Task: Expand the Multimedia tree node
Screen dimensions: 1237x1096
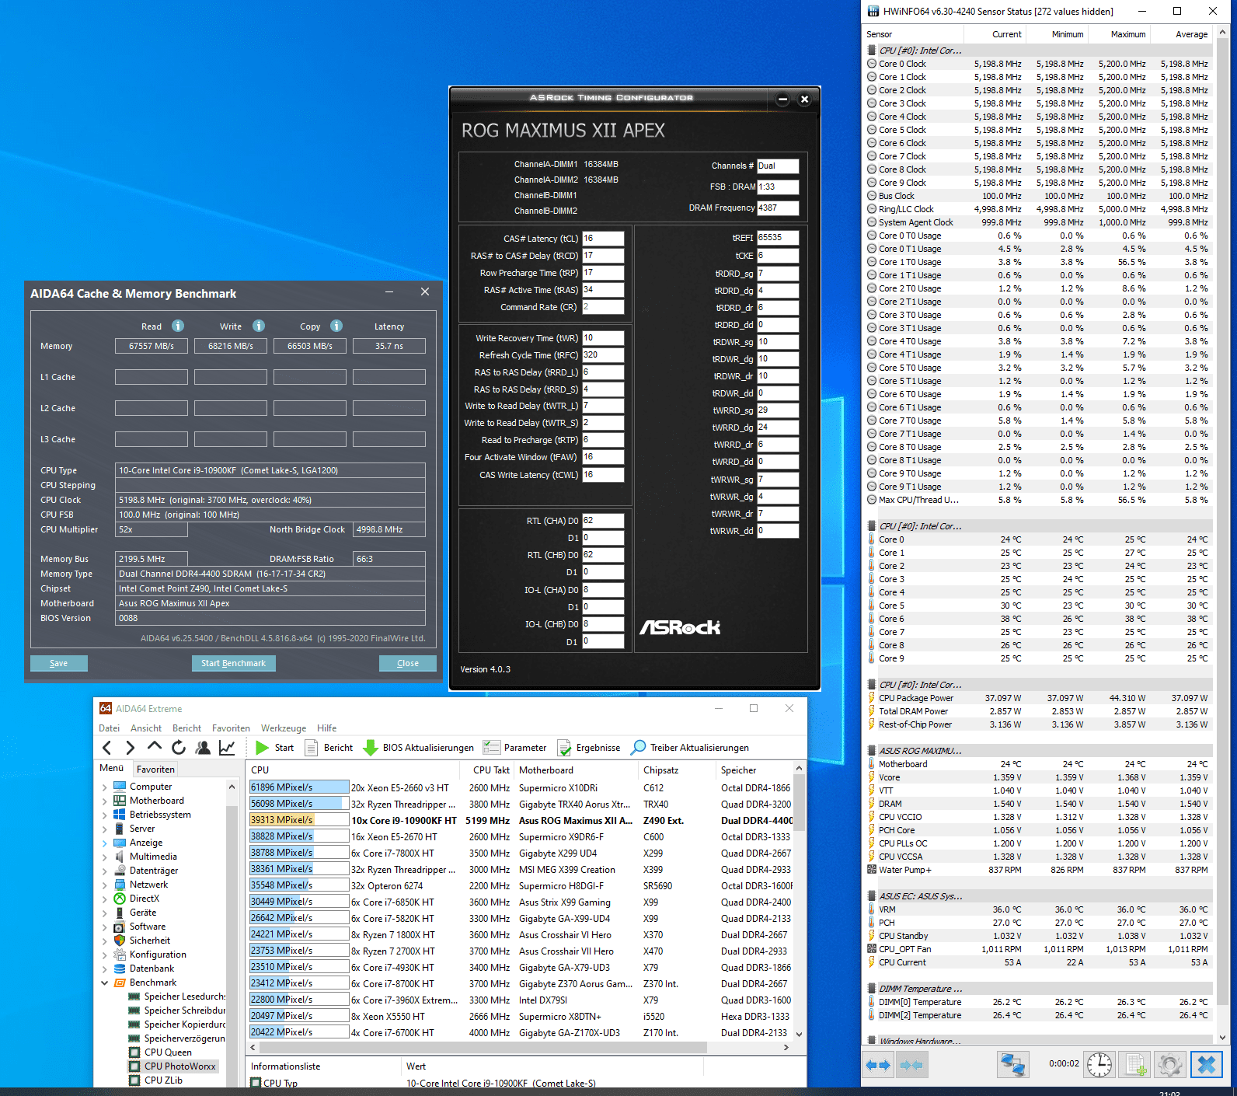Action: coord(104,857)
